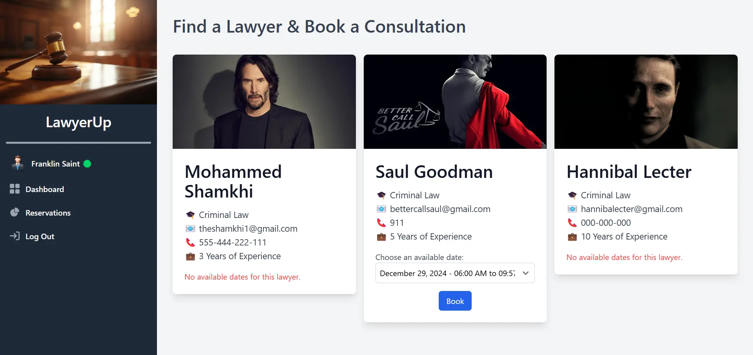Click Mohammed Shamkhi's profile photo
753x355 pixels.
tap(264, 102)
